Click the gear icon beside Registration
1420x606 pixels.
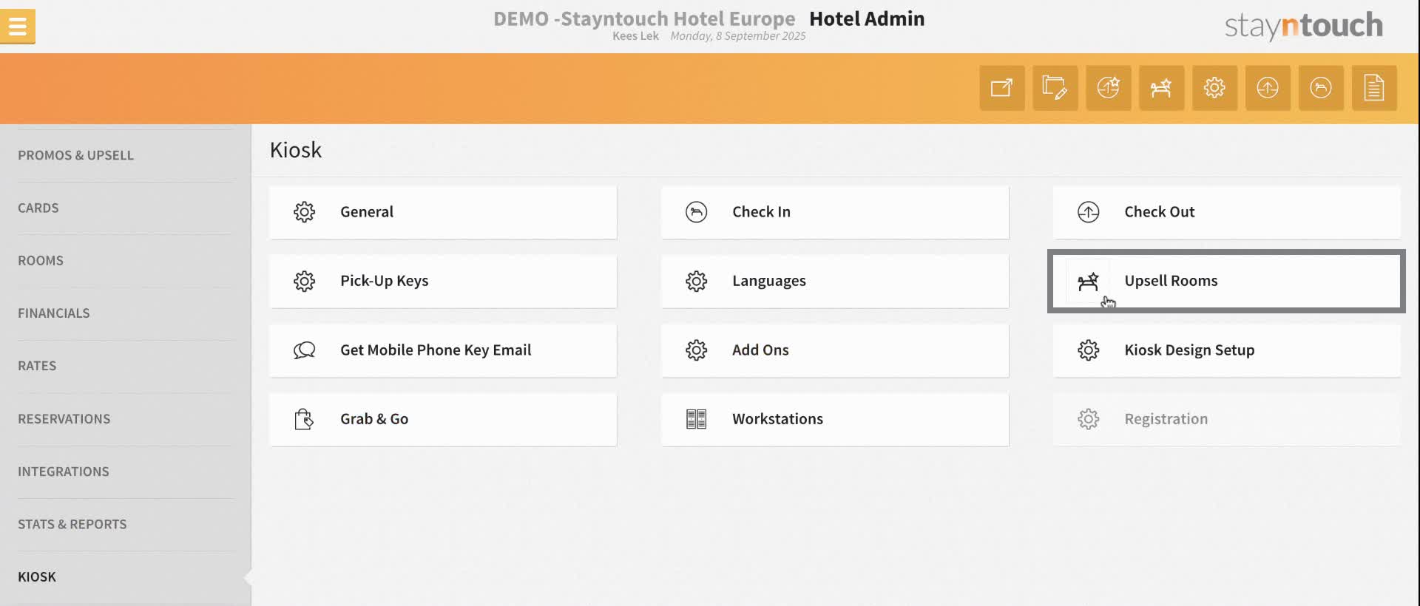point(1088,419)
